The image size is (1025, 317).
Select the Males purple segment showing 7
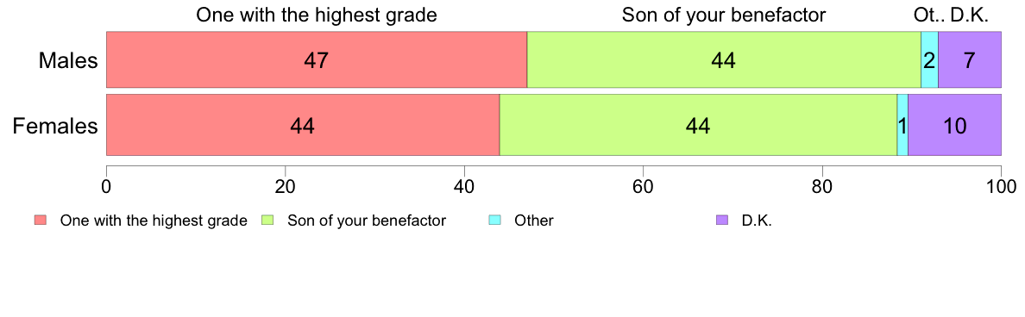pos(970,59)
